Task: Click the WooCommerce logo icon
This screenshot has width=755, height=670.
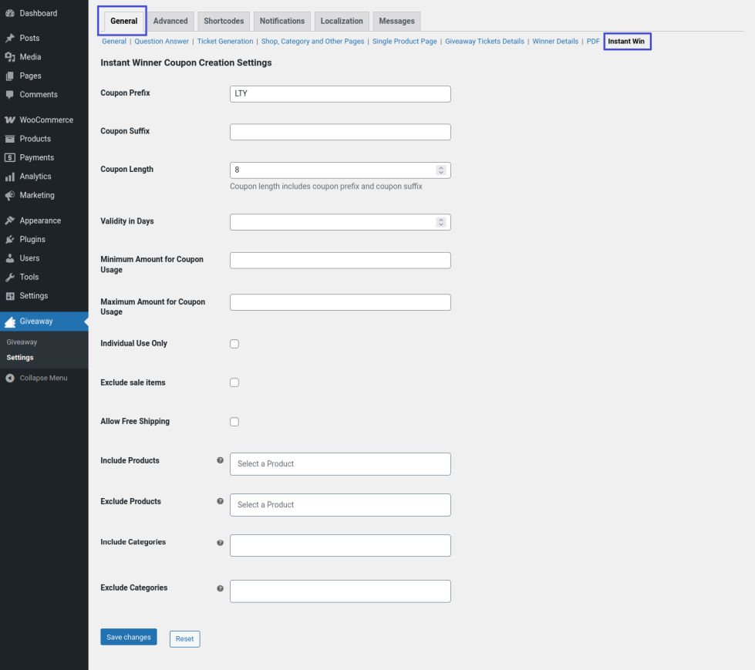Action: coord(9,120)
